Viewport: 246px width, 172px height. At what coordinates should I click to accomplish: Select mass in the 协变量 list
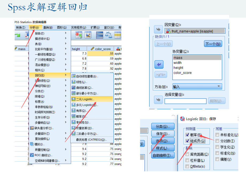[197, 58]
